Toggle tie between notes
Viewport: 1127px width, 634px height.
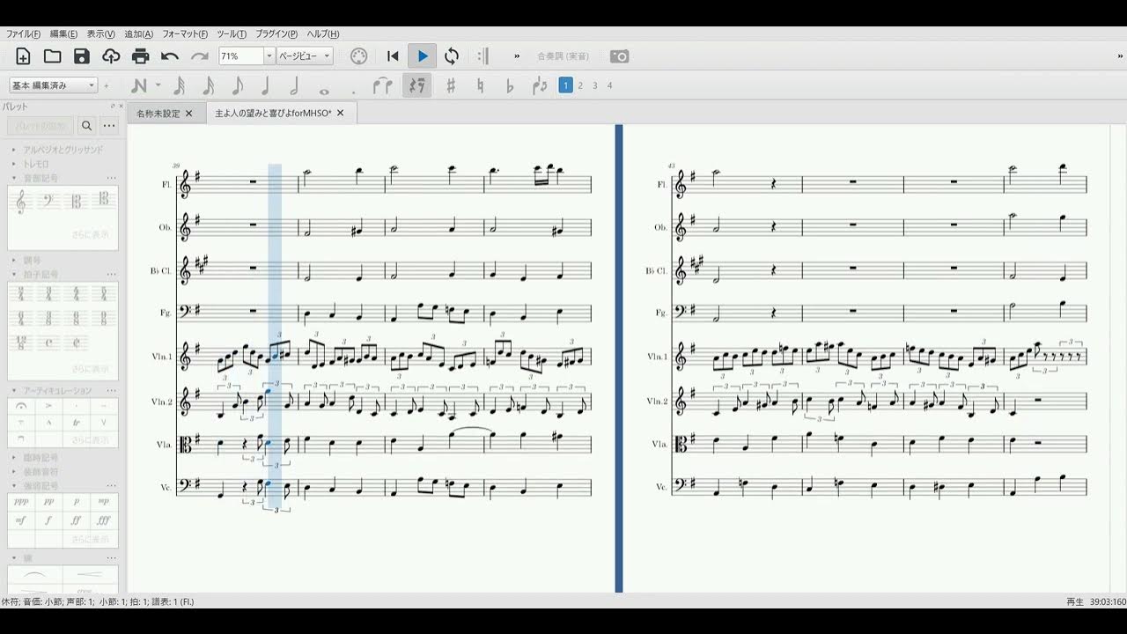click(x=382, y=85)
